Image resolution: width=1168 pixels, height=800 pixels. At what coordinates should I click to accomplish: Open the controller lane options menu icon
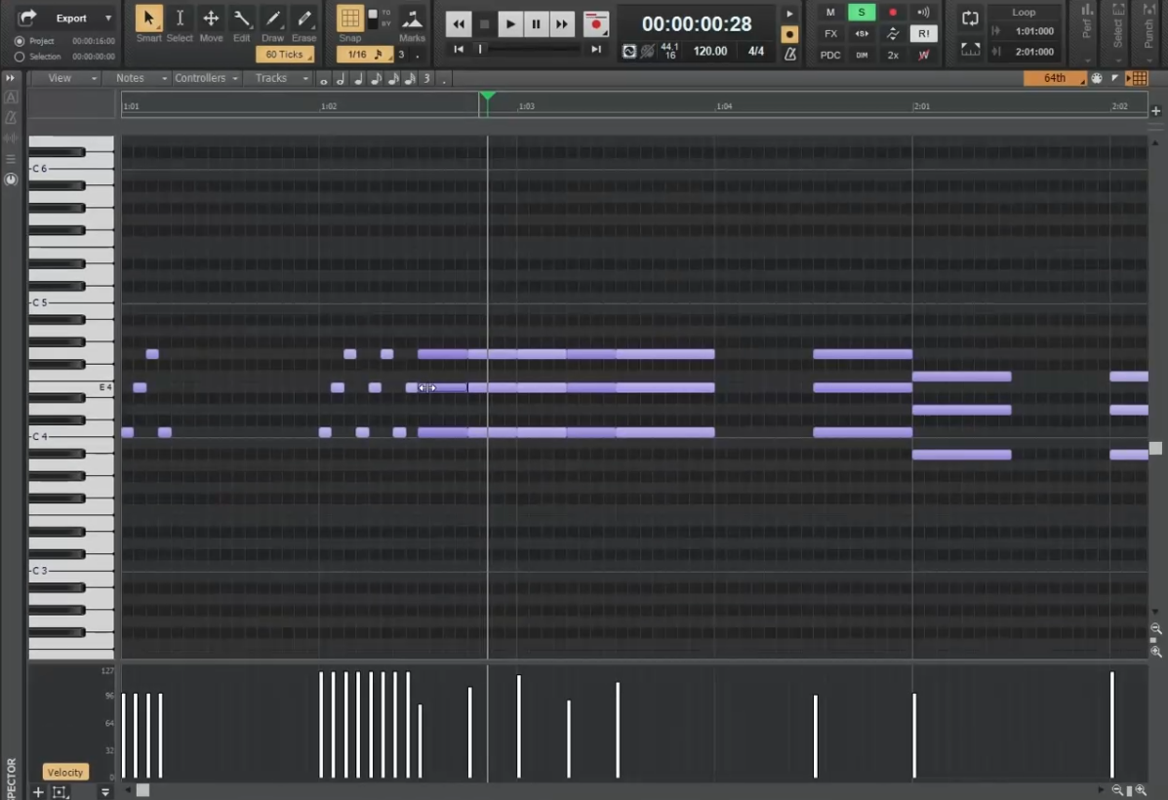point(105,792)
